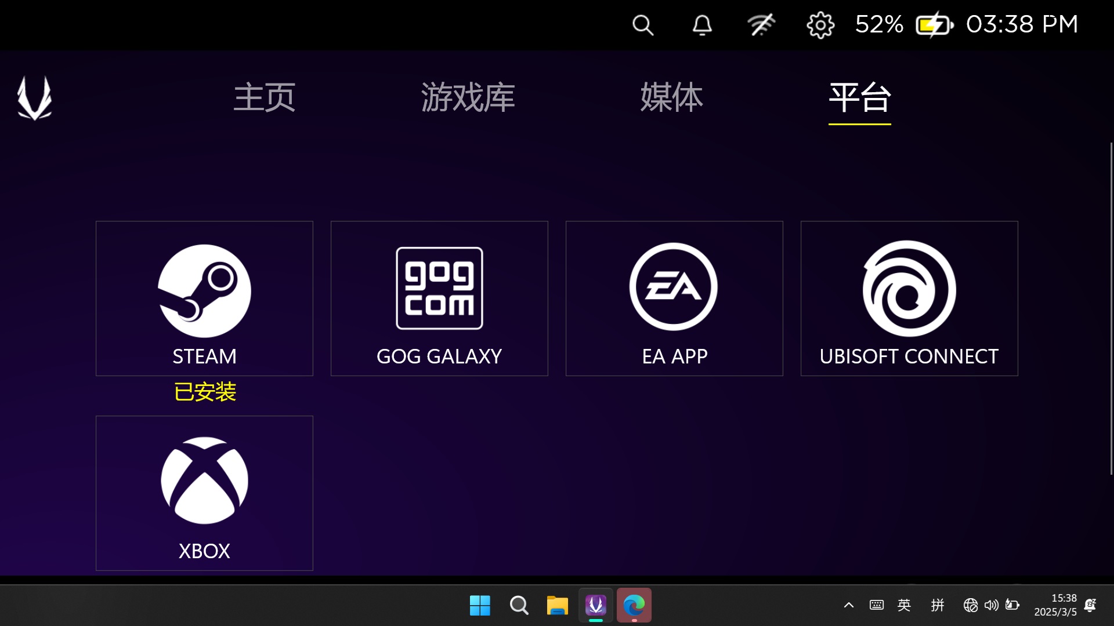Open the Xbox platform tile
Screen dimensions: 1114x626
(x=204, y=493)
